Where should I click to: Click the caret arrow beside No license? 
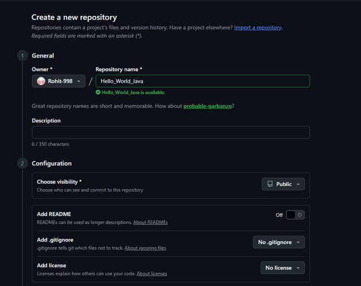(298, 268)
